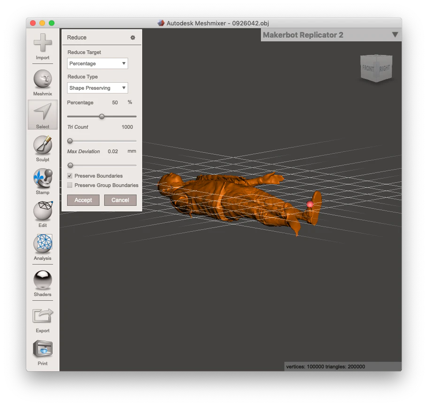
Task: Click the Reduce panel title
Action: [76, 38]
